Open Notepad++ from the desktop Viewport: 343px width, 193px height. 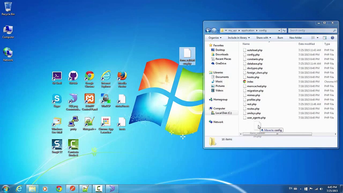[x=90, y=124]
